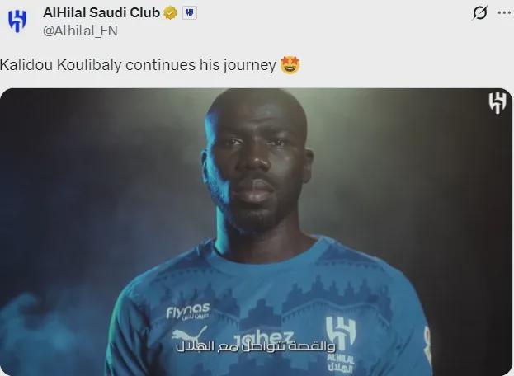The image size is (514, 376).
Task: Click the gold verified checkmark badge
Action: (170, 13)
